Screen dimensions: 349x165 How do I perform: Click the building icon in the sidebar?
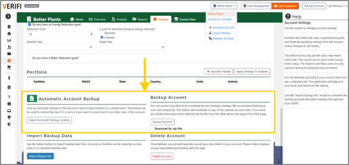coord(9,27)
